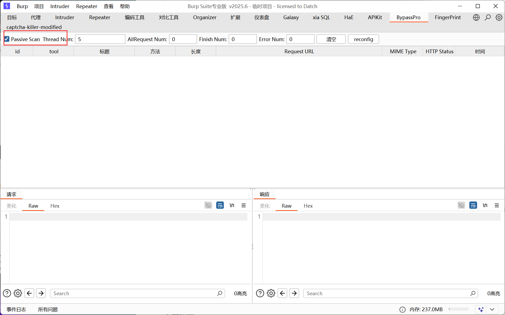Image resolution: width=505 pixels, height=315 pixels.
Task: Click the AllRequest Num field
Action: click(183, 39)
